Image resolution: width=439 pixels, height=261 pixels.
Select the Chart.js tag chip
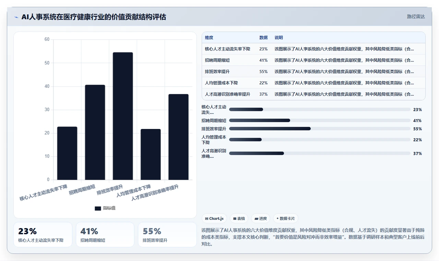pos(214,218)
